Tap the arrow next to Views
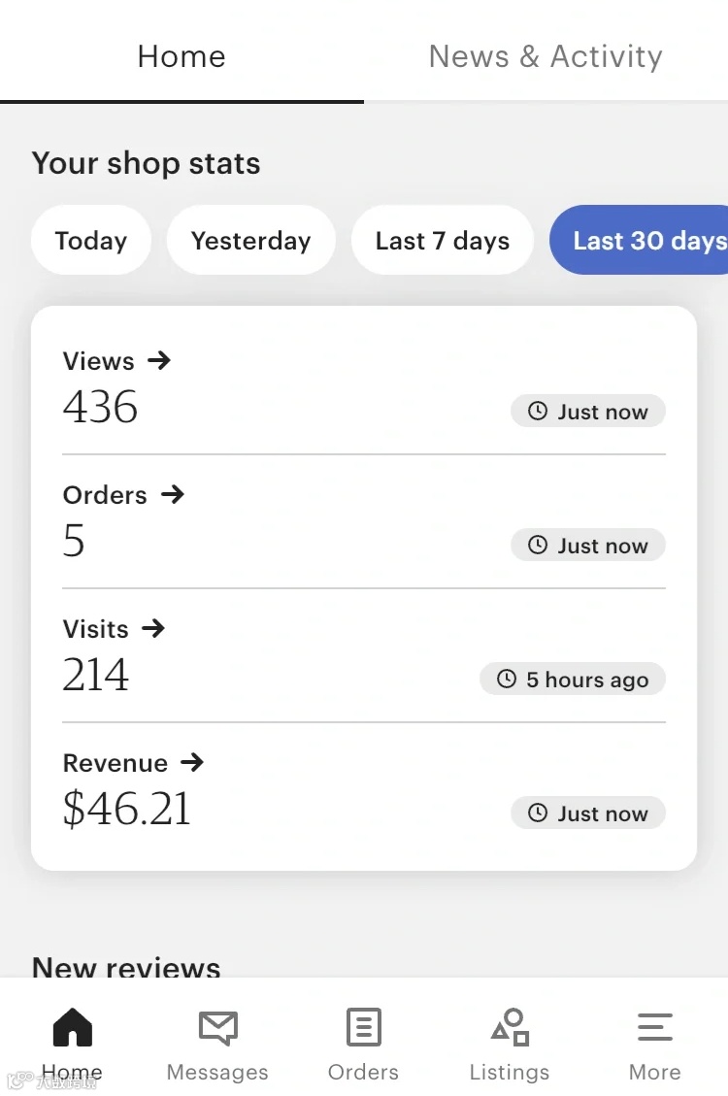 point(159,361)
